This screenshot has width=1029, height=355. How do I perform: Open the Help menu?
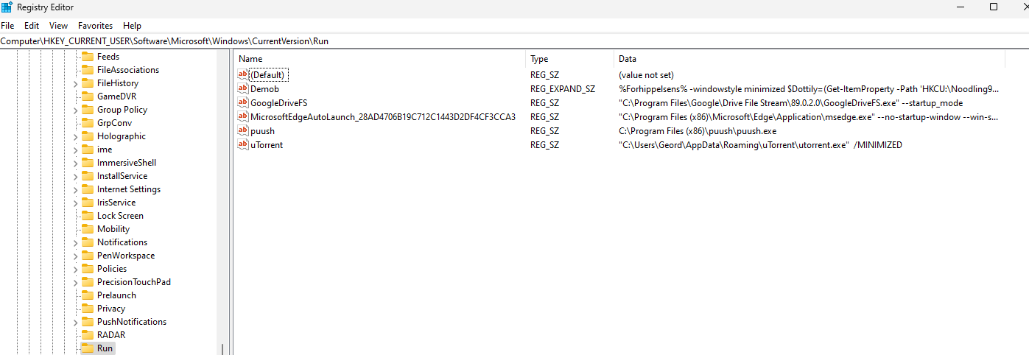[133, 25]
